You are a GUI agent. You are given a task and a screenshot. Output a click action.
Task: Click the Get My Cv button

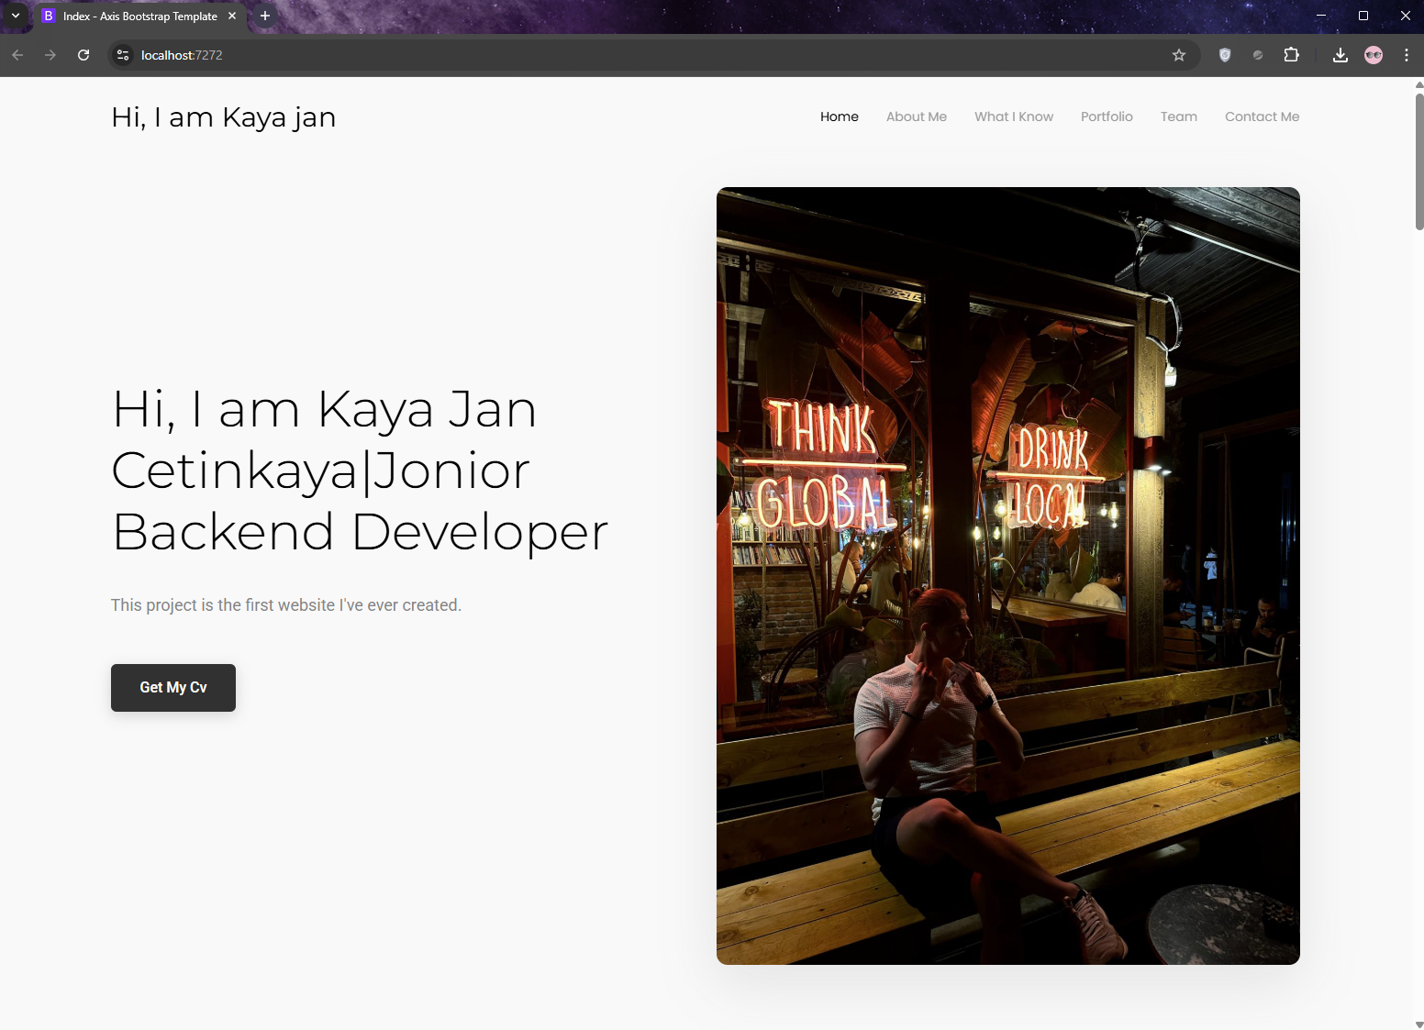pos(172,687)
